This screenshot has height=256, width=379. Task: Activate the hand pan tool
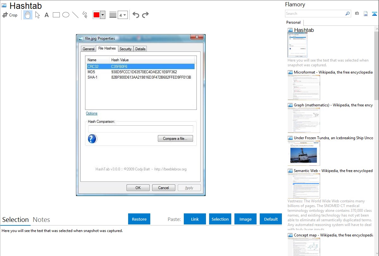click(28, 15)
